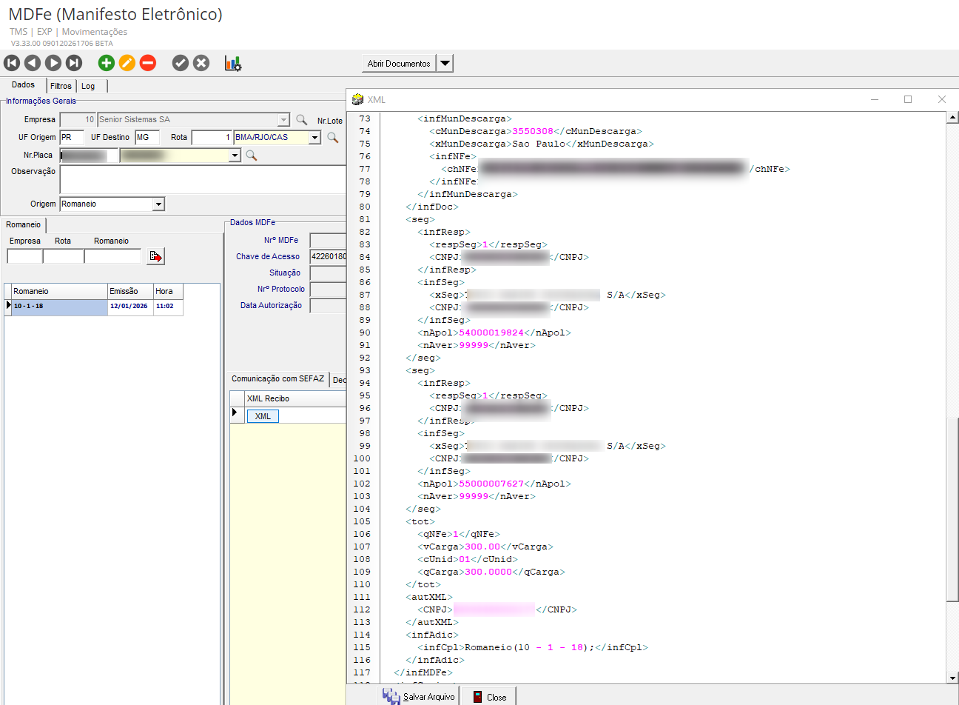Cancel changes with the gray X icon

[x=201, y=63]
